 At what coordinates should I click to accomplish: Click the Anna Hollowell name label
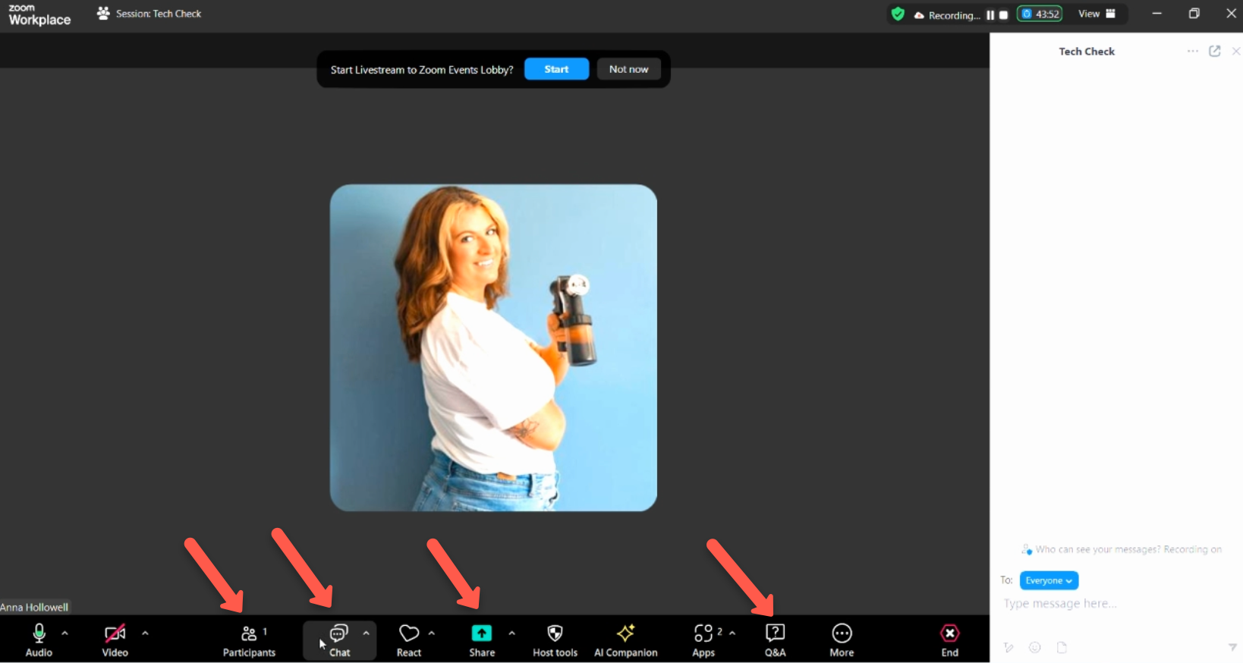(x=34, y=607)
